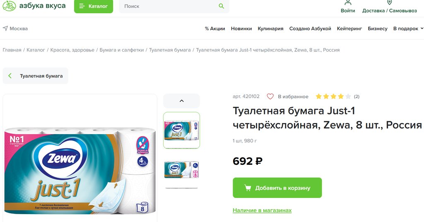Click the four-star rating stars
Screen dimensions: 424x222
333,96
